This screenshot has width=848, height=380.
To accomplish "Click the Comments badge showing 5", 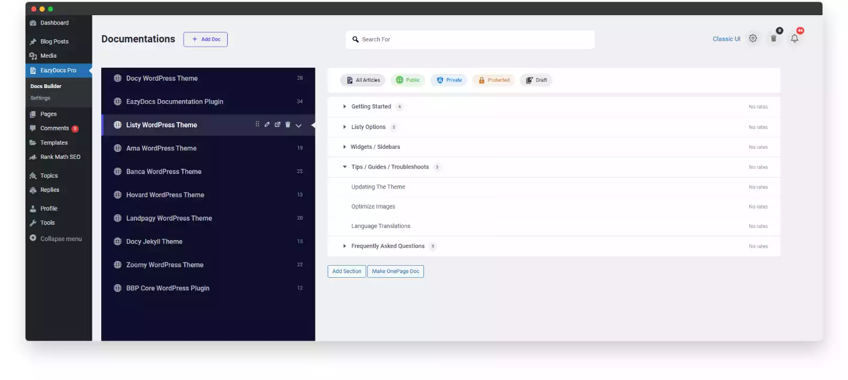I will 75,128.
